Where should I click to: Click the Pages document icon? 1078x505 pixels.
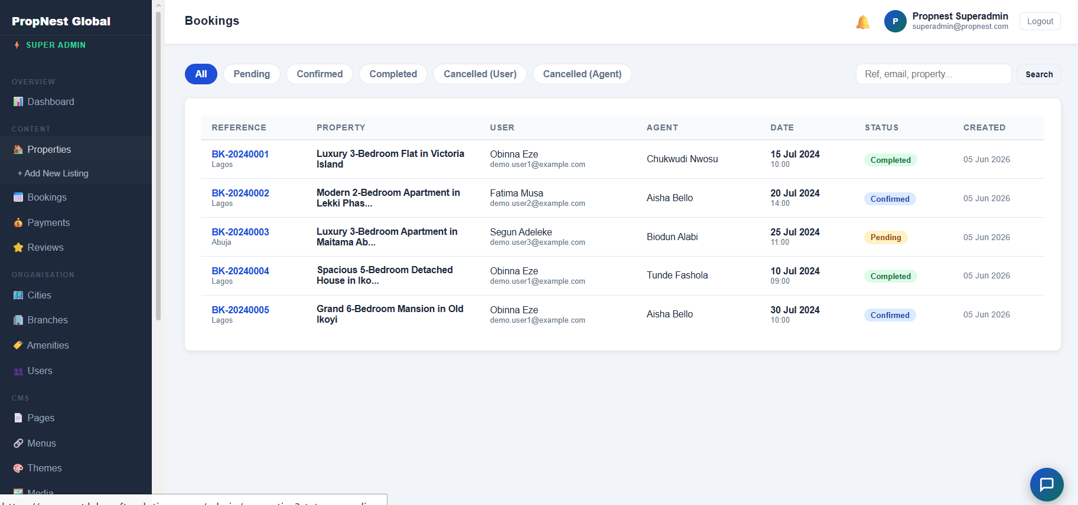point(18,418)
